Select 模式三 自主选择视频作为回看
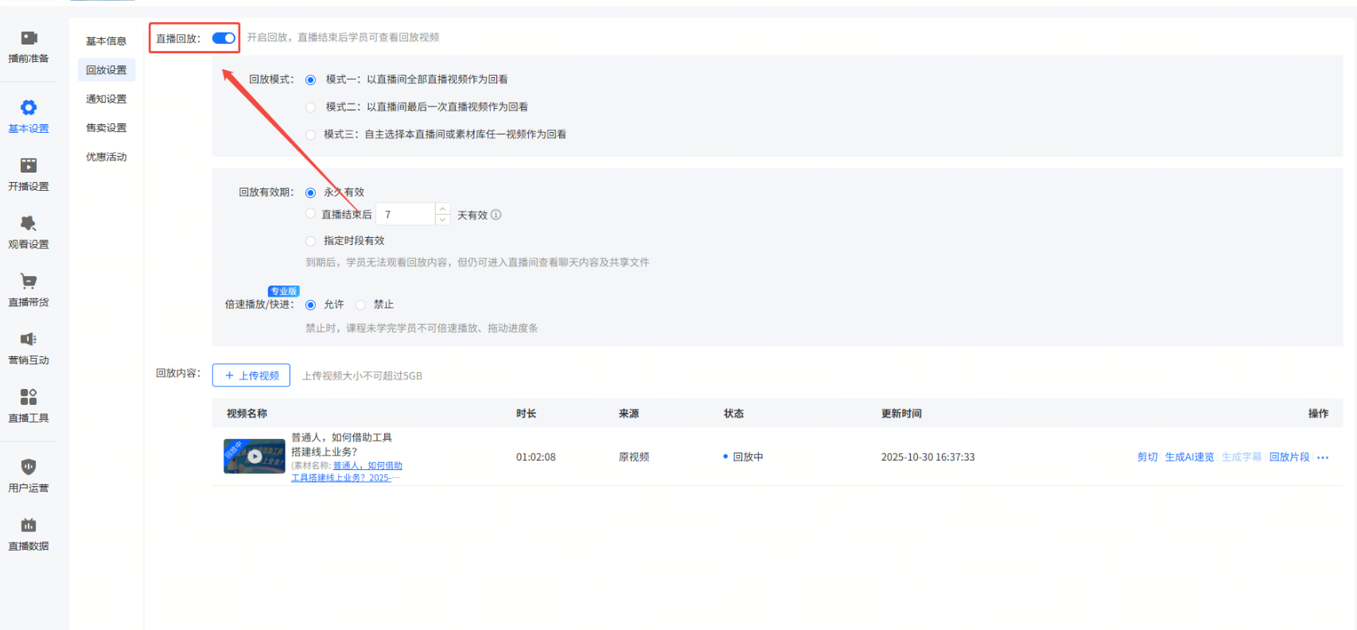The width and height of the screenshot is (1357, 630). click(x=311, y=134)
